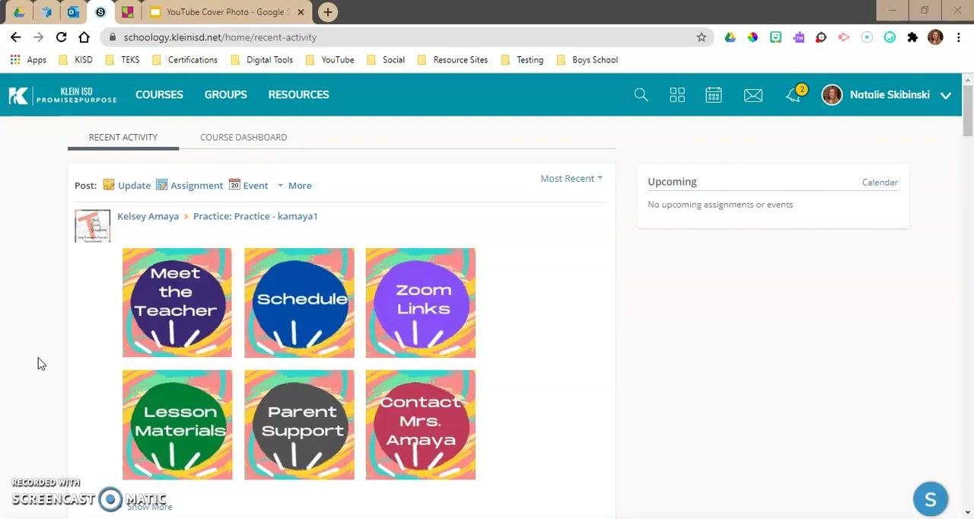Post a new Event

249,185
